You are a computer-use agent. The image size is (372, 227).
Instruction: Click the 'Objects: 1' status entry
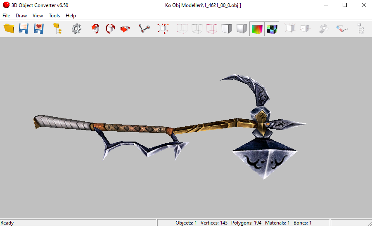point(186,223)
